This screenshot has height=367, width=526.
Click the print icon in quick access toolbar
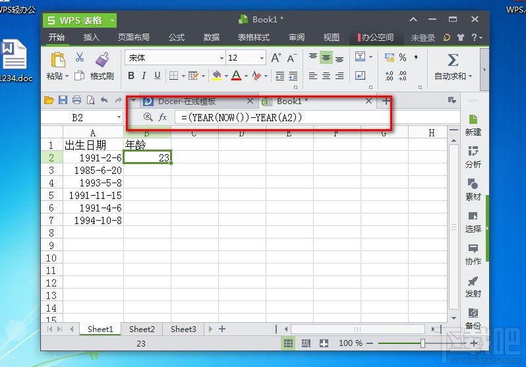click(76, 101)
